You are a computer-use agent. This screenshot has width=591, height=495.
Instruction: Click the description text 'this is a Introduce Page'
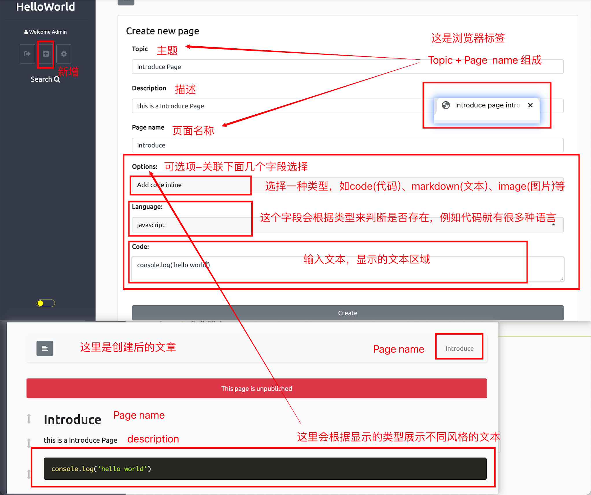[81, 440]
